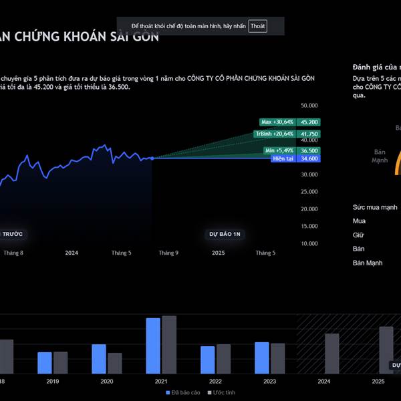Click the Bán Mạnh rating row in list
Image resolution: width=401 pixels, height=401 pixels.
(x=368, y=263)
